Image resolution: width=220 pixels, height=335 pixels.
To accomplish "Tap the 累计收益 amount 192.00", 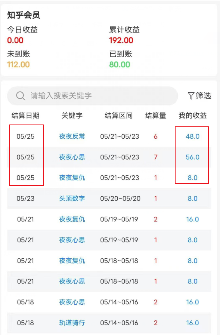I will coord(121,40).
